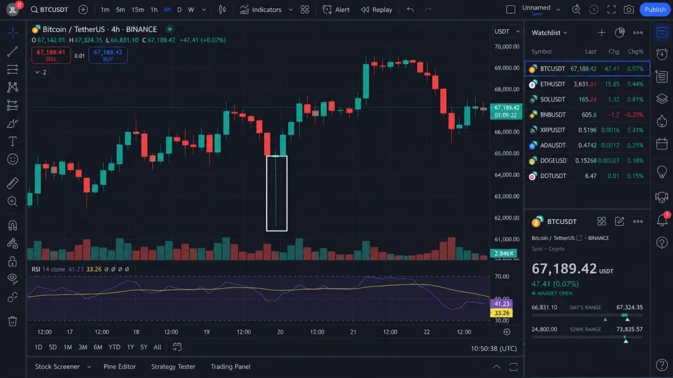The image size is (673, 378).
Task: Open the forecasting and measurement tools
Action: 13,105
